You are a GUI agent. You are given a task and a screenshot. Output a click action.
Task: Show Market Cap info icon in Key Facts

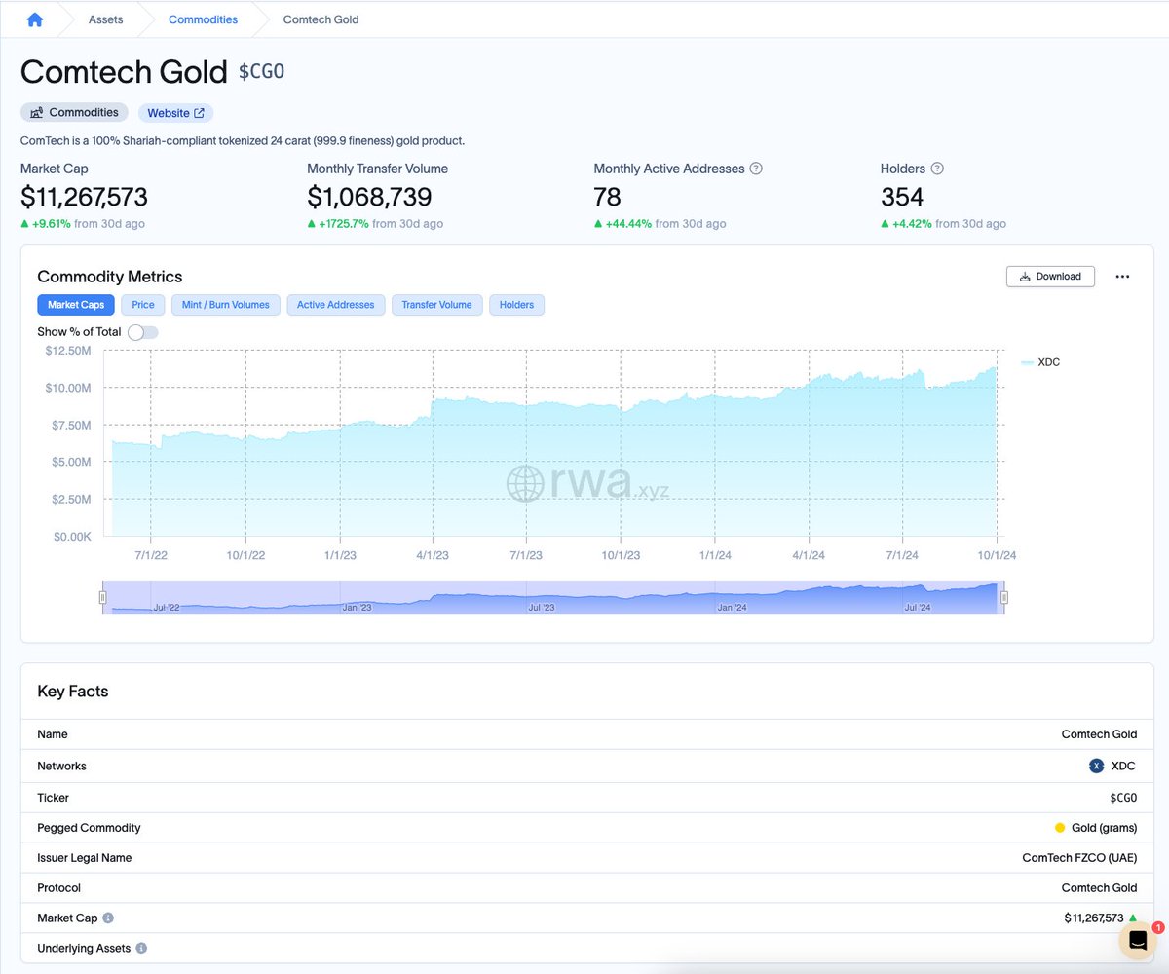[x=108, y=918]
